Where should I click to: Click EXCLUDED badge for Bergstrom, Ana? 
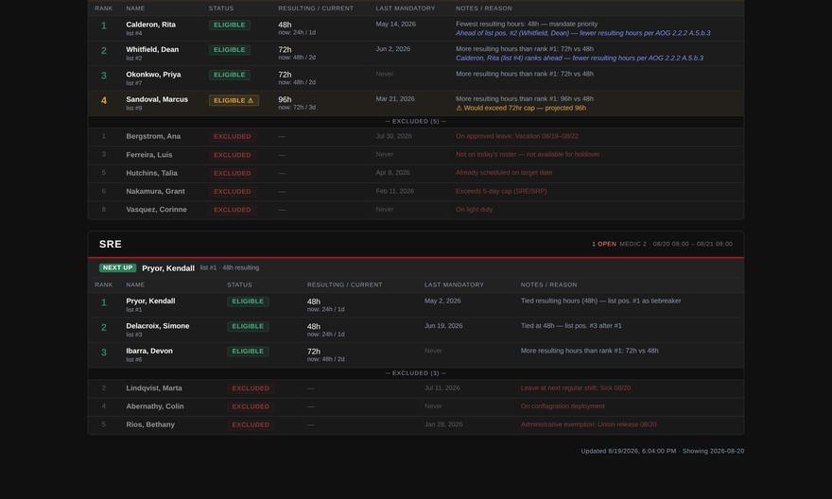click(x=233, y=137)
